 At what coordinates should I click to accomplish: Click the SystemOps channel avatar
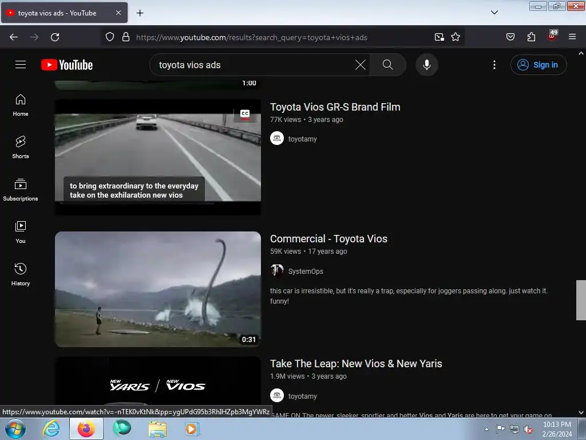coord(277,270)
